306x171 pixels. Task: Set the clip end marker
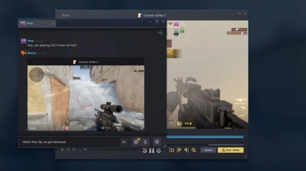click(x=186, y=150)
